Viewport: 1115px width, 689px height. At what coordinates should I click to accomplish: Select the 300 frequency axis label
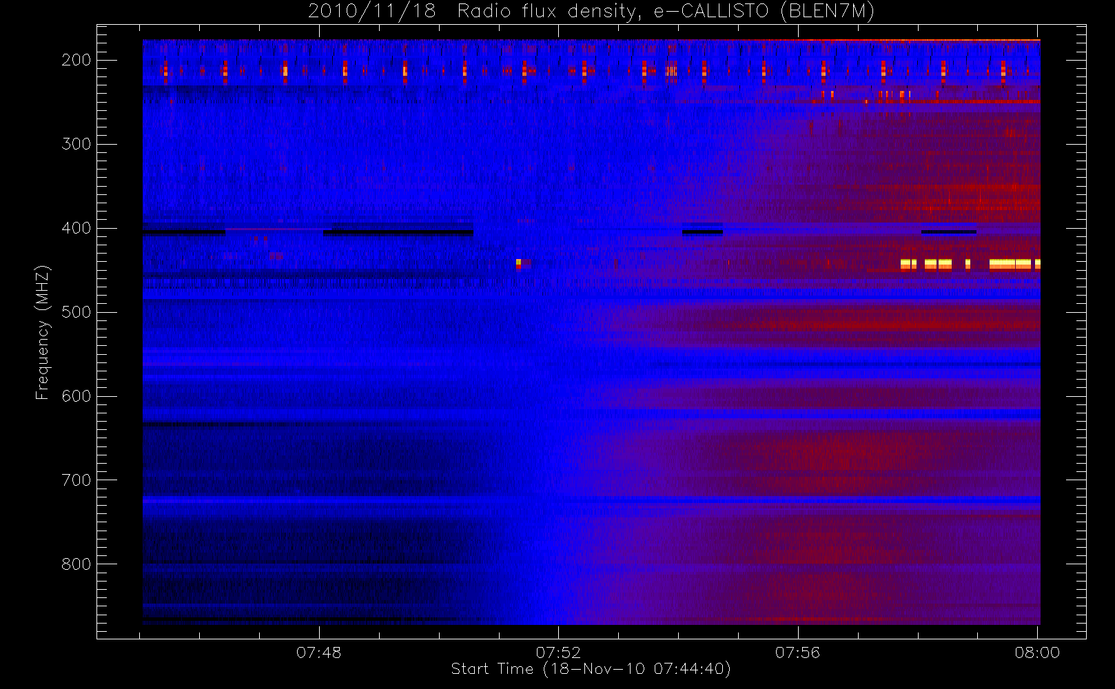click(x=76, y=144)
